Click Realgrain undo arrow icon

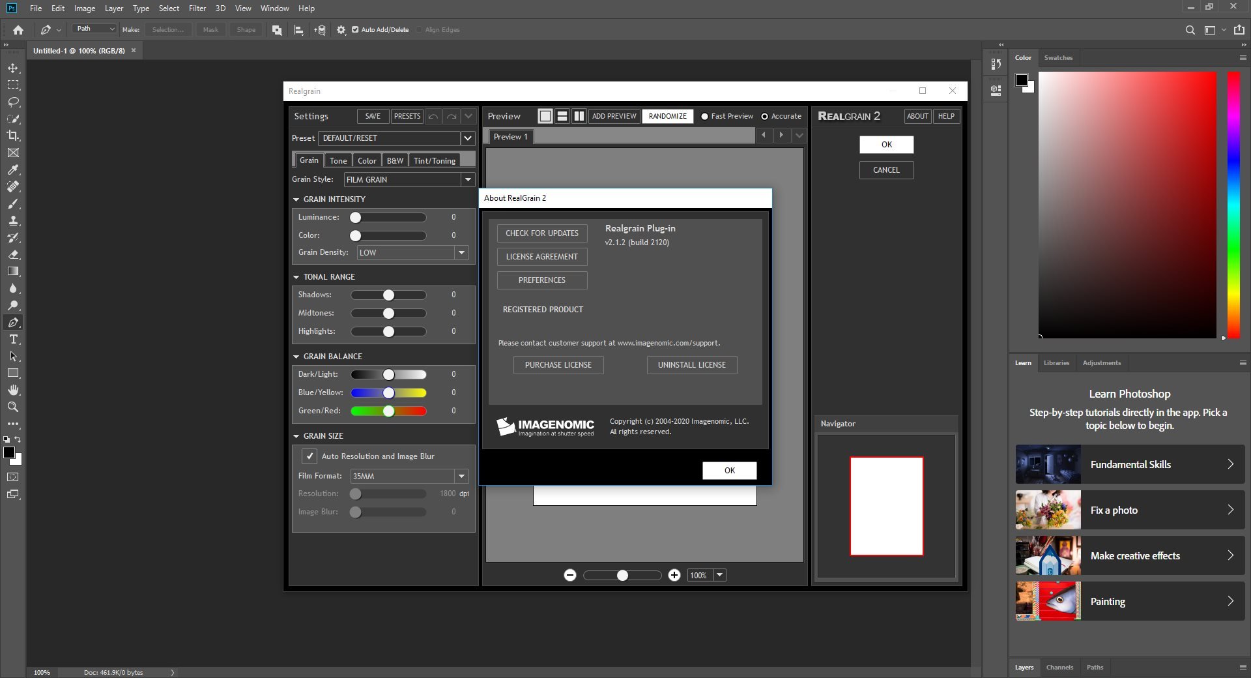pos(433,116)
